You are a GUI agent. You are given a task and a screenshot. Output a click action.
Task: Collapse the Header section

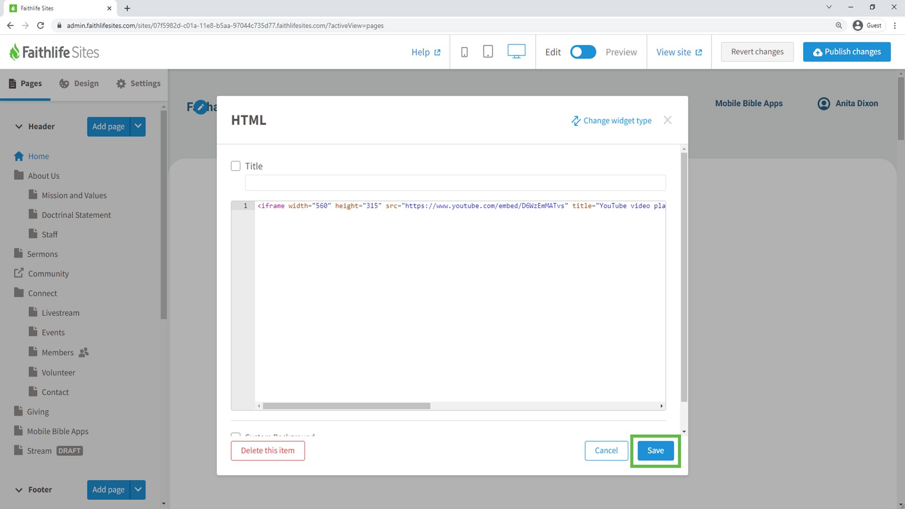click(19, 126)
